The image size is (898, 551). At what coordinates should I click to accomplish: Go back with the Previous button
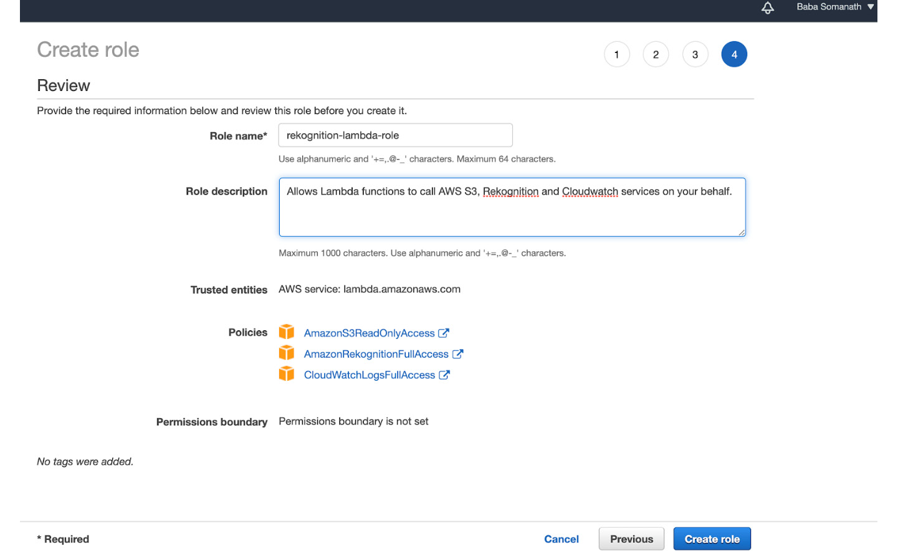coord(631,539)
